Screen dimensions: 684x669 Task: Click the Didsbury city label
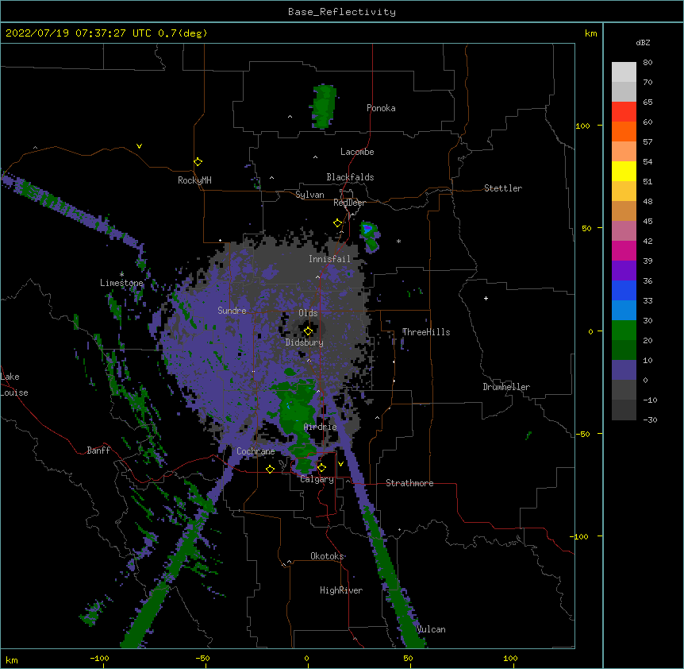pos(304,342)
